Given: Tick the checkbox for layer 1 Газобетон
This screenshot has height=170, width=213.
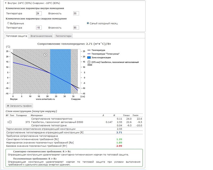Looking at the screenshot, I should click(x=10, y=122).
